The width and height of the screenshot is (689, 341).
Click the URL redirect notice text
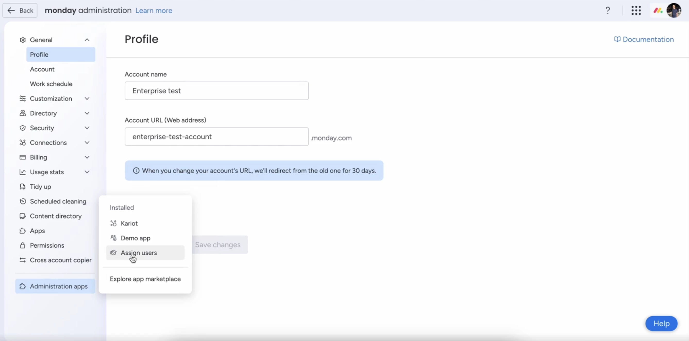(259, 171)
